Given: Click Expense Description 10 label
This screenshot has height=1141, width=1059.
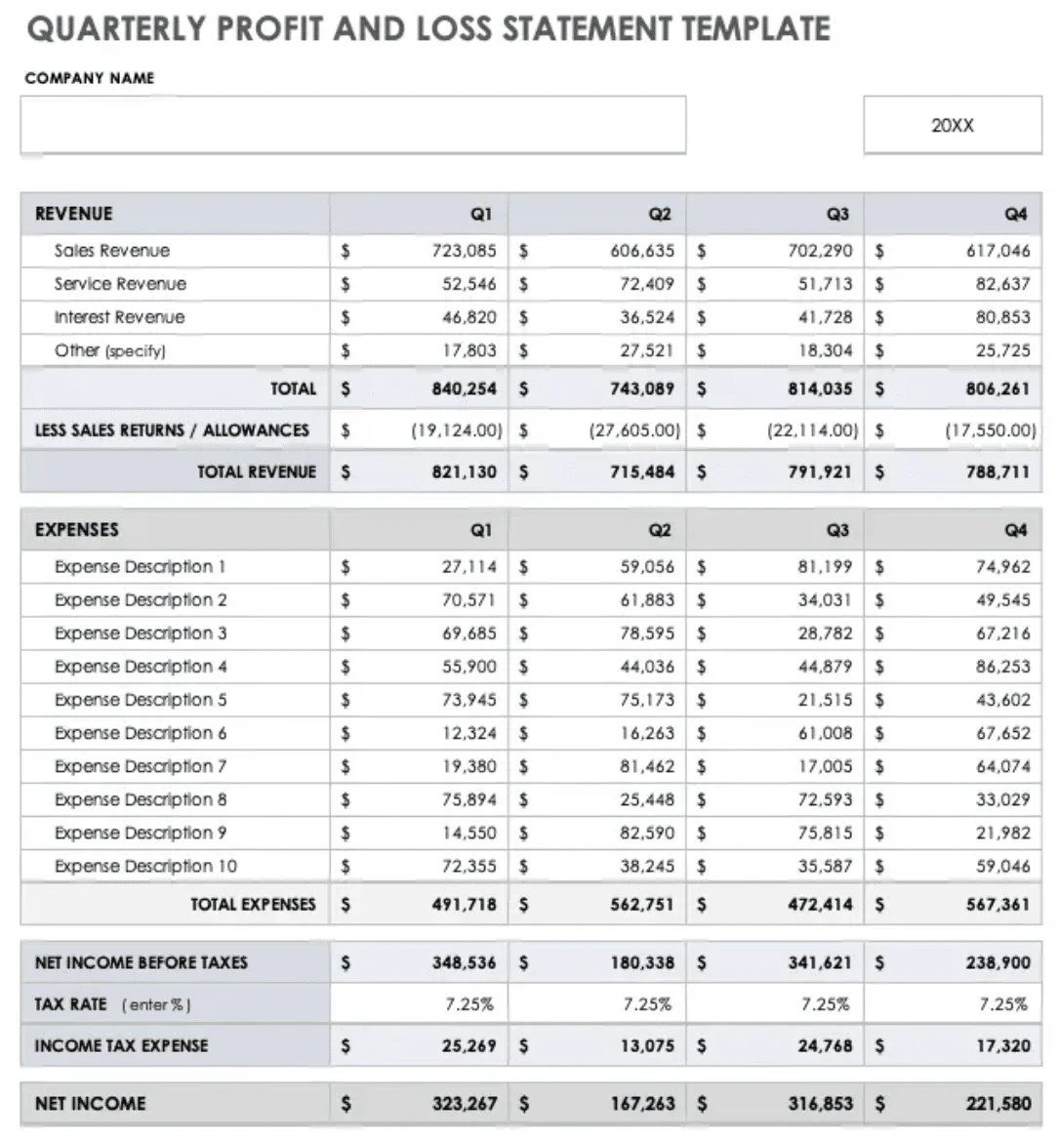Looking at the screenshot, I should click(145, 866).
